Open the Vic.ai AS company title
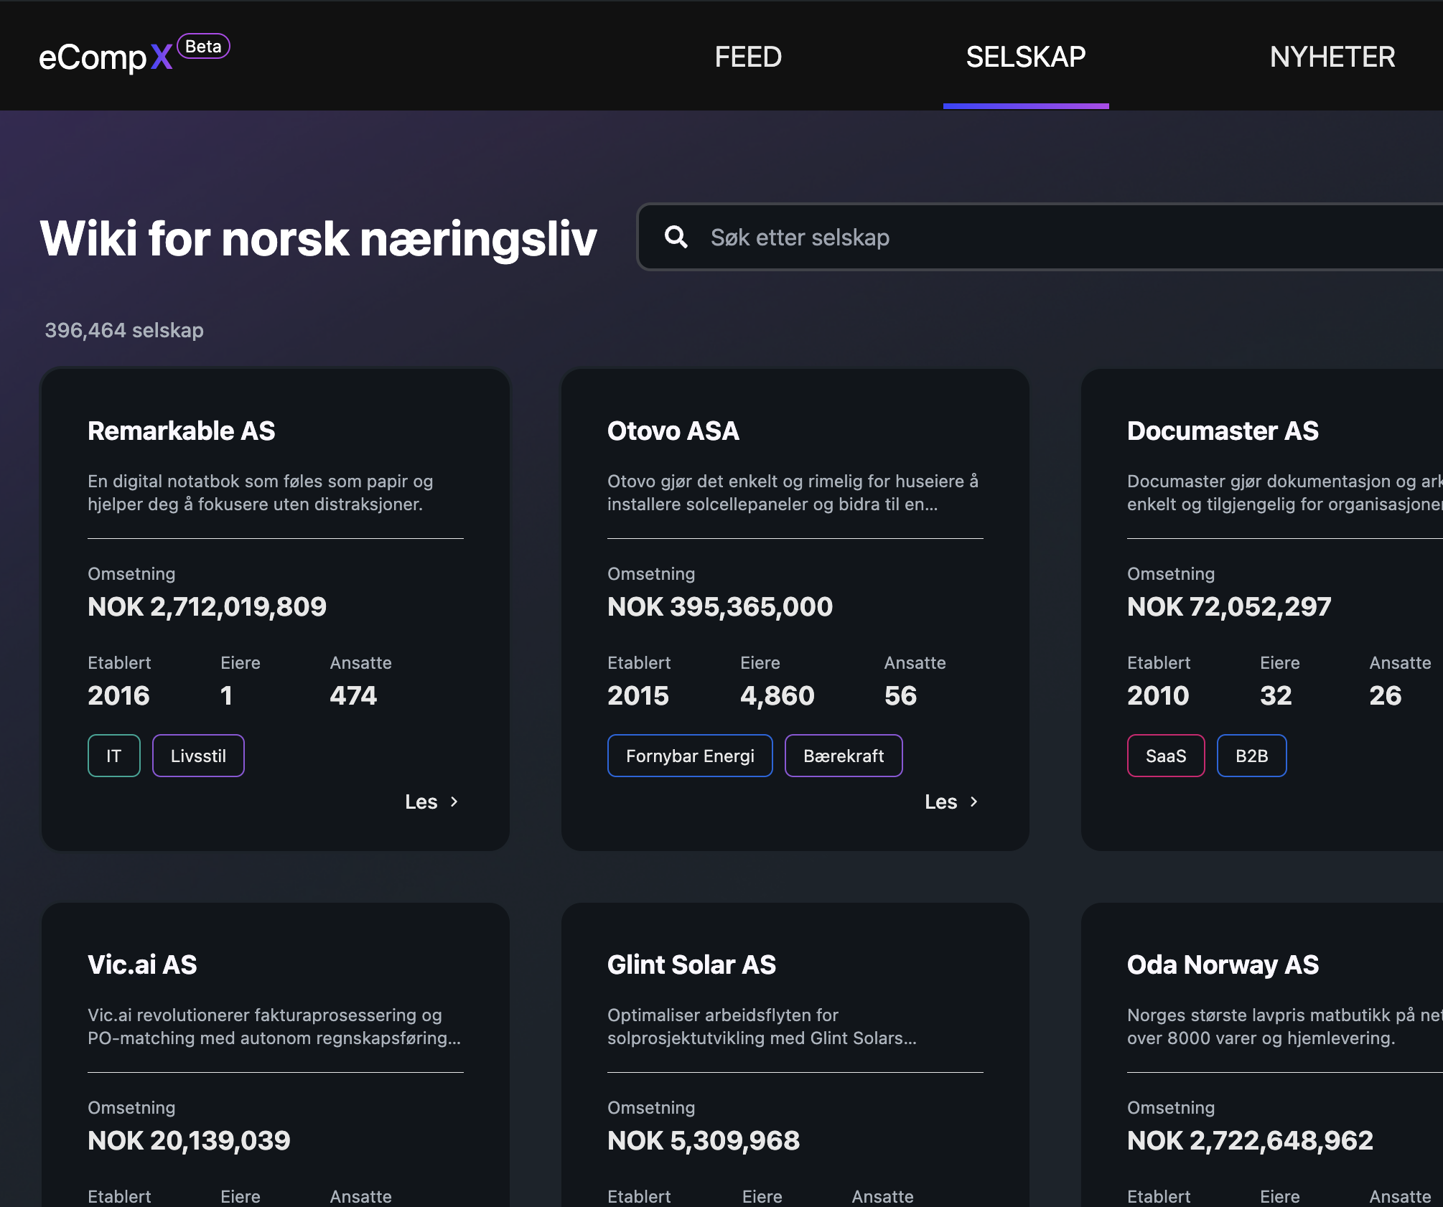The height and width of the screenshot is (1207, 1443). [x=142, y=964]
